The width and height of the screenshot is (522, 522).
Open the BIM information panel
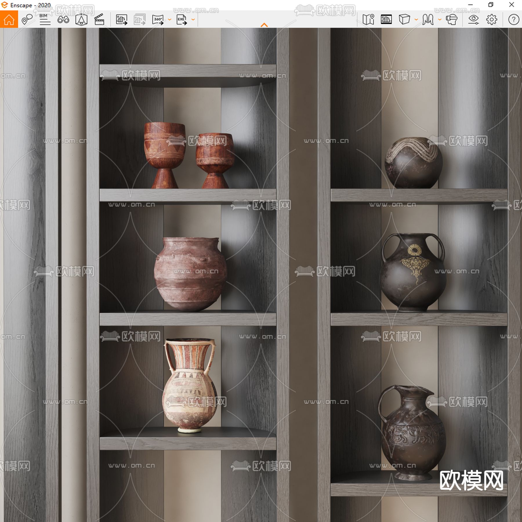pyautogui.click(x=45, y=19)
